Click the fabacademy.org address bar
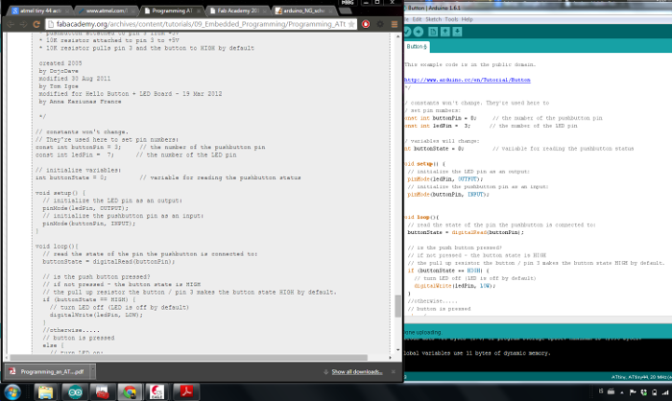This screenshot has width=672, height=401. [x=201, y=24]
